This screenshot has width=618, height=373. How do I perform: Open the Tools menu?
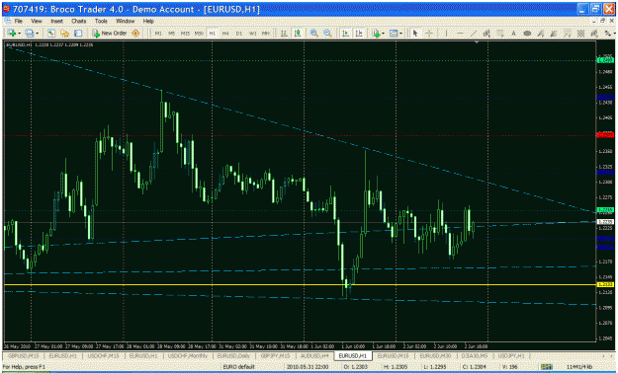[101, 21]
